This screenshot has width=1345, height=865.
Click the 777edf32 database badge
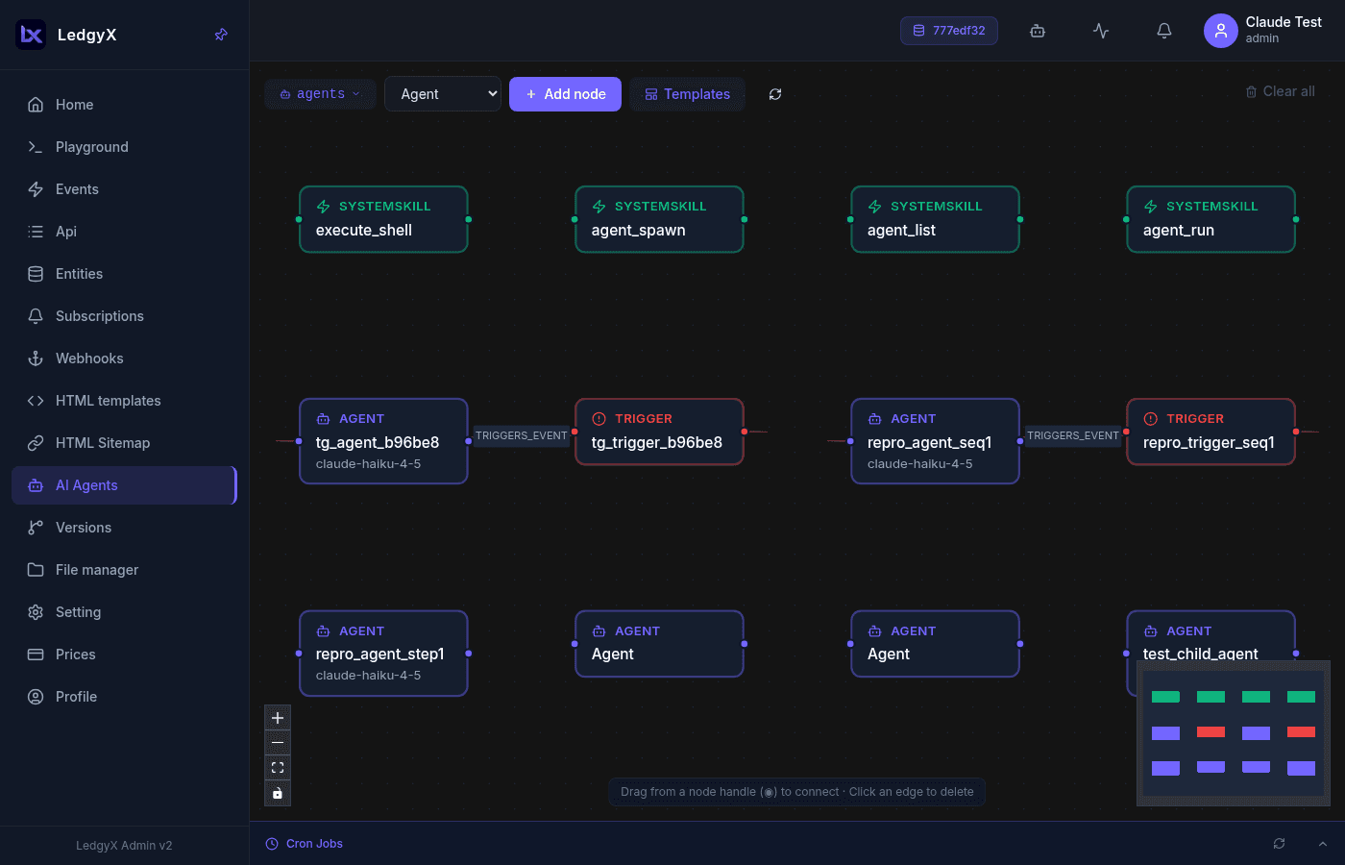[x=949, y=31]
